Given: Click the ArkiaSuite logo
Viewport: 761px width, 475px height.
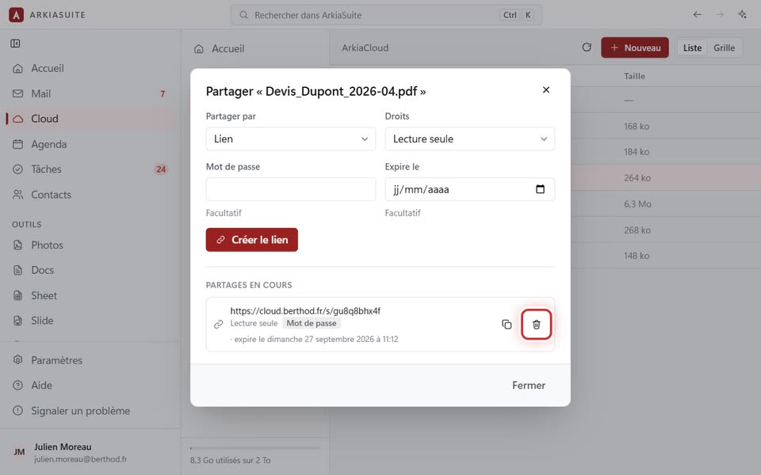Looking at the screenshot, I should pyautogui.click(x=16, y=14).
